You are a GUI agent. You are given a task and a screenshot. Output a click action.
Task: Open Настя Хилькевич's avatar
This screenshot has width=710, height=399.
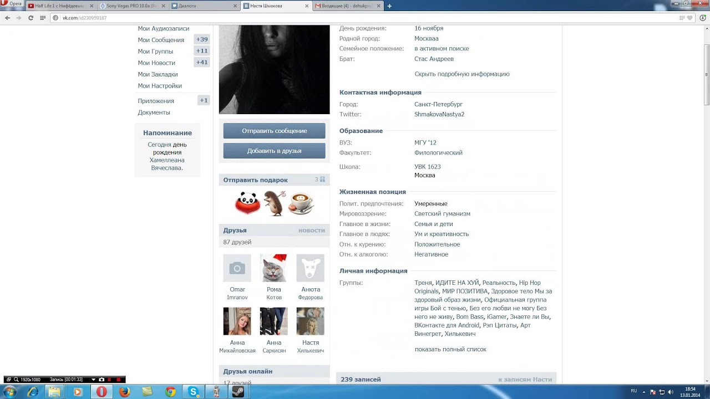(311, 321)
